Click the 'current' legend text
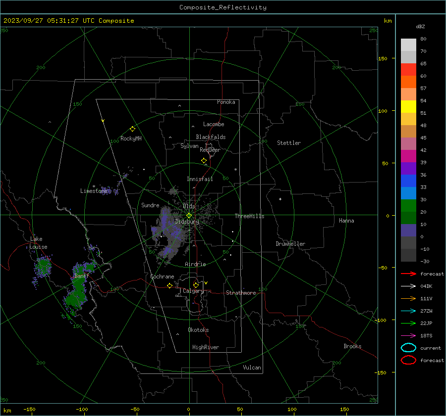Screen dimensions: 446x416 point(431,348)
